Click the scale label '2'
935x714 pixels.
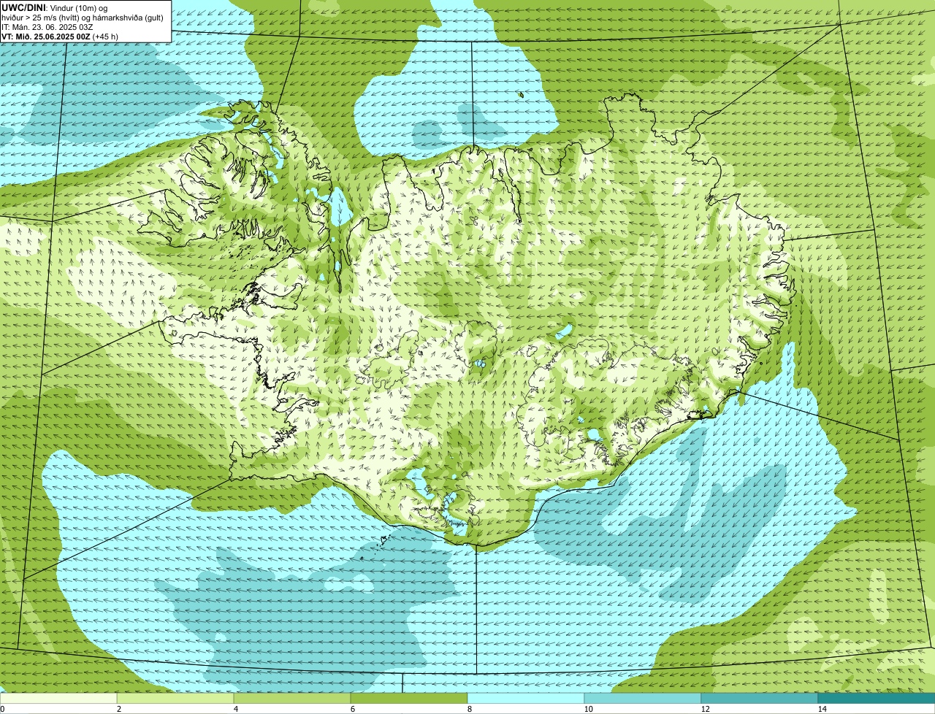click(118, 709)
